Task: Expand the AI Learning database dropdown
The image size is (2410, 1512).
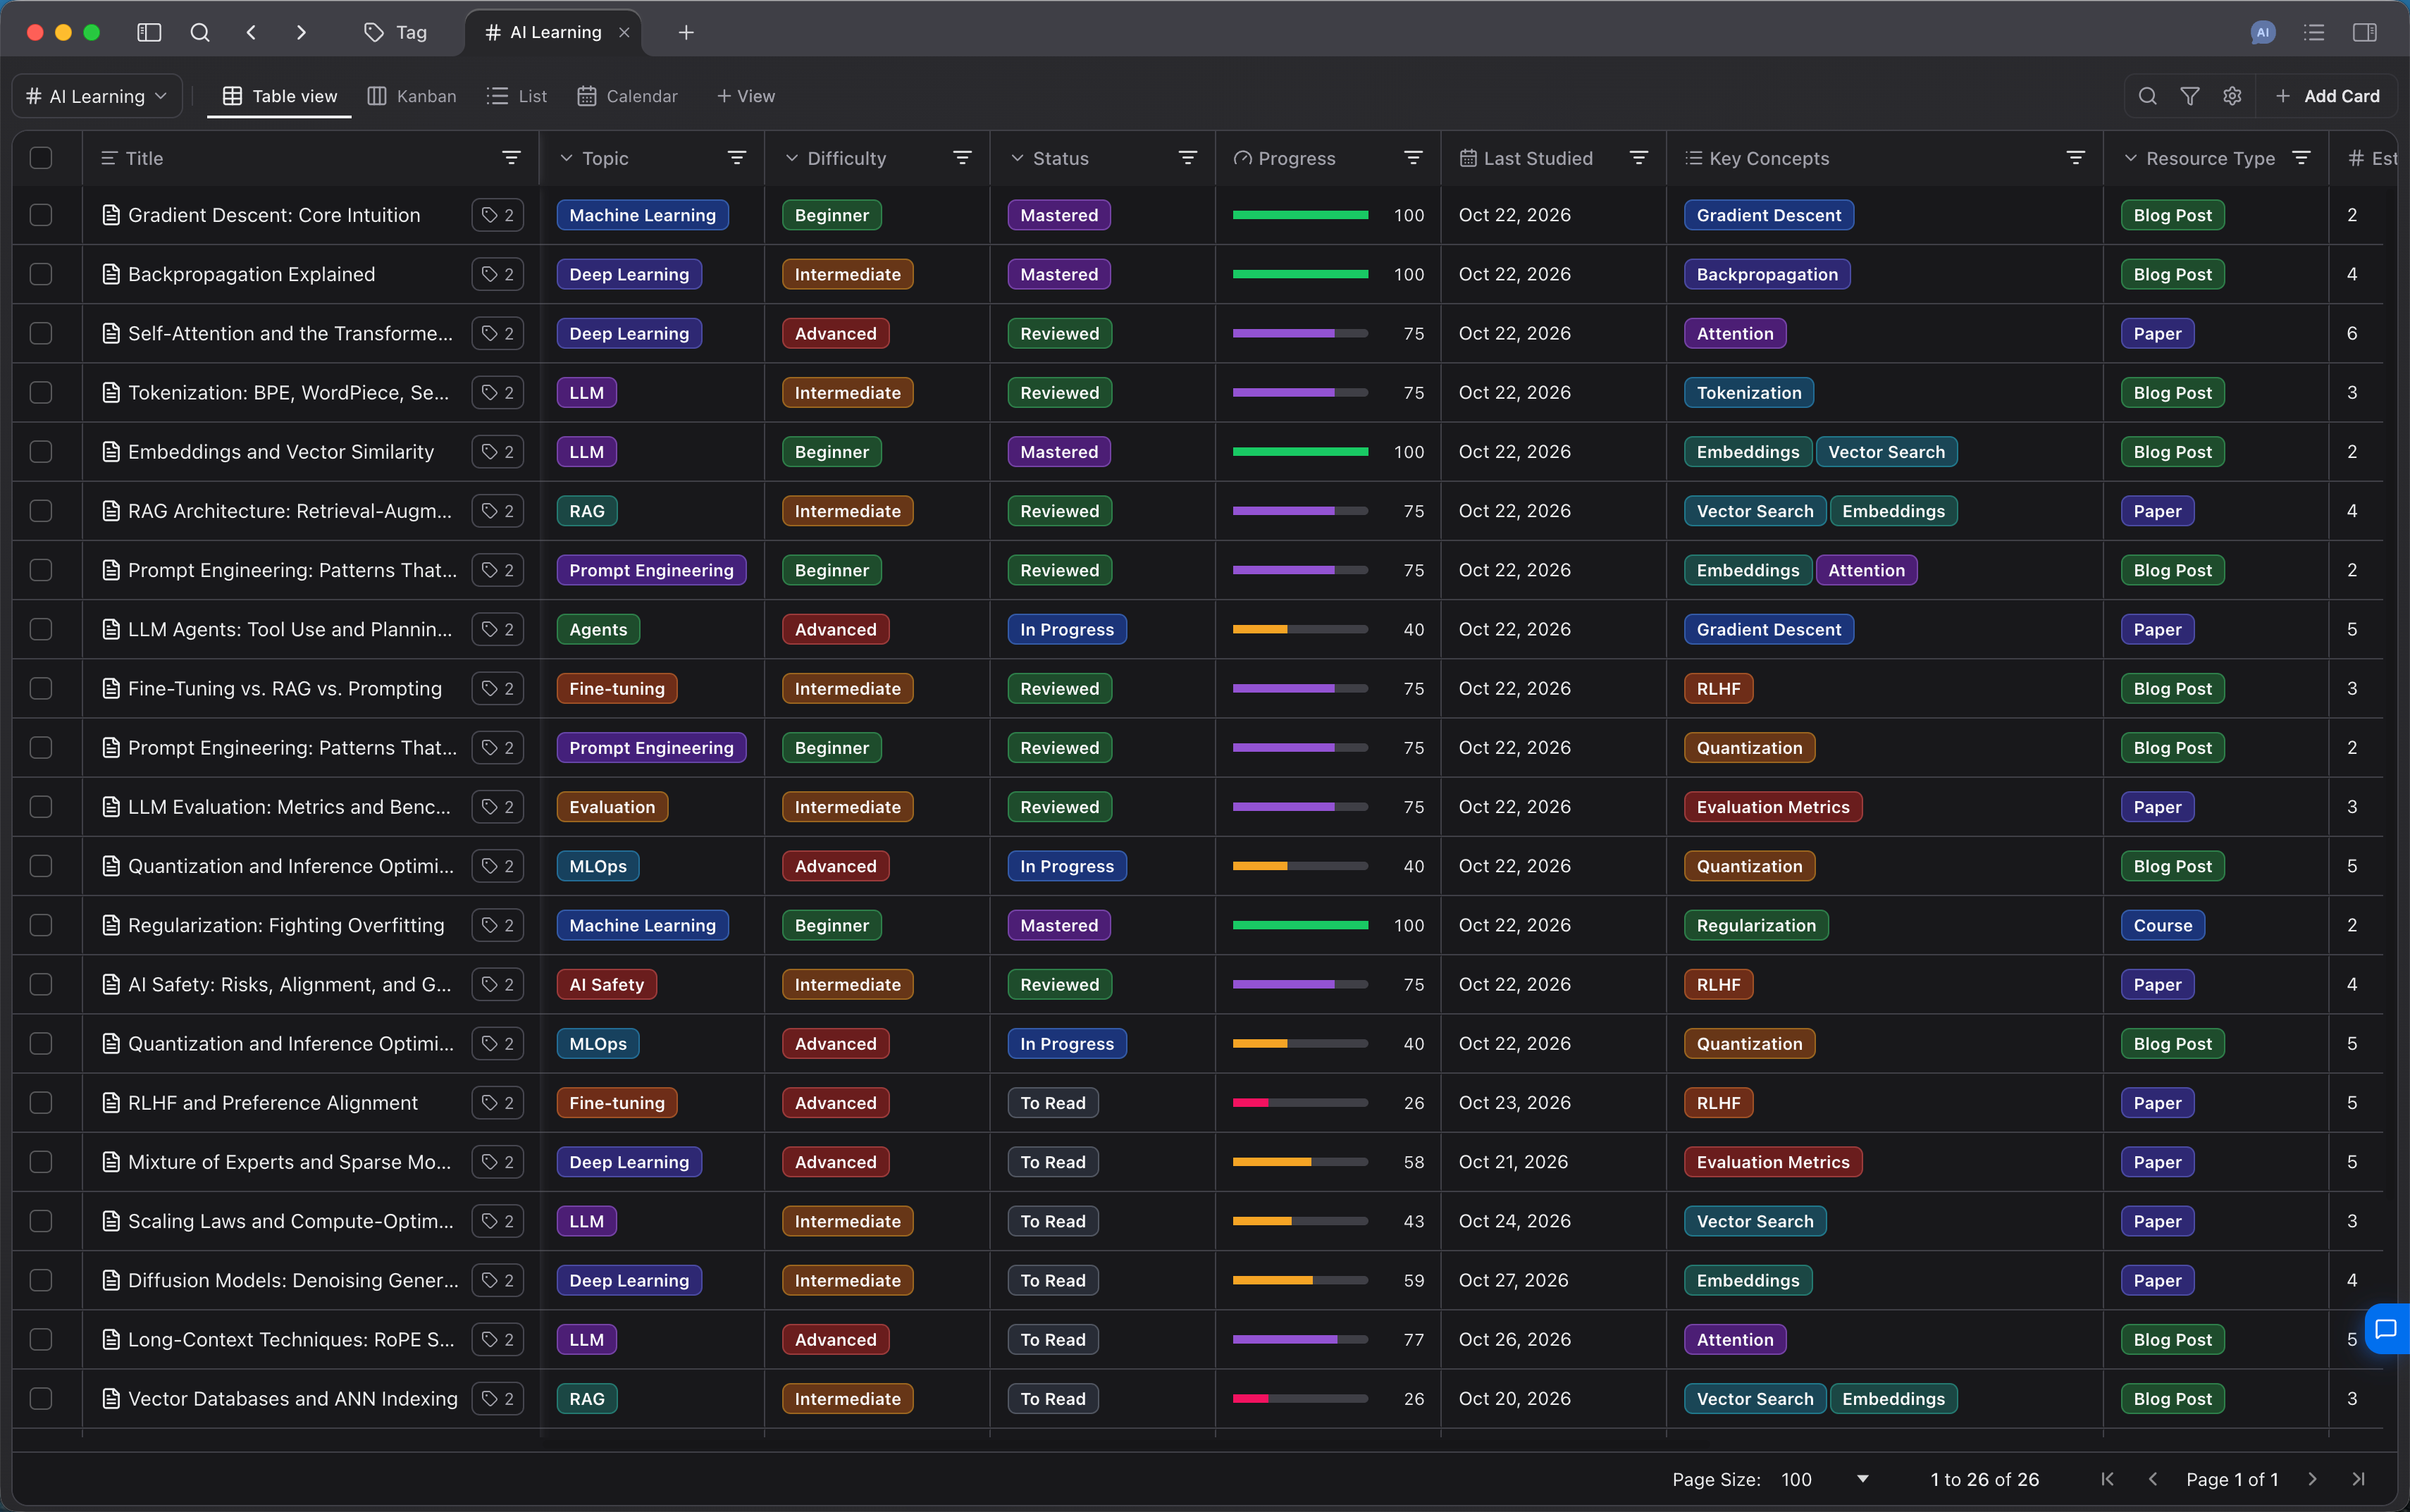Action: click(x=97, y=96)
